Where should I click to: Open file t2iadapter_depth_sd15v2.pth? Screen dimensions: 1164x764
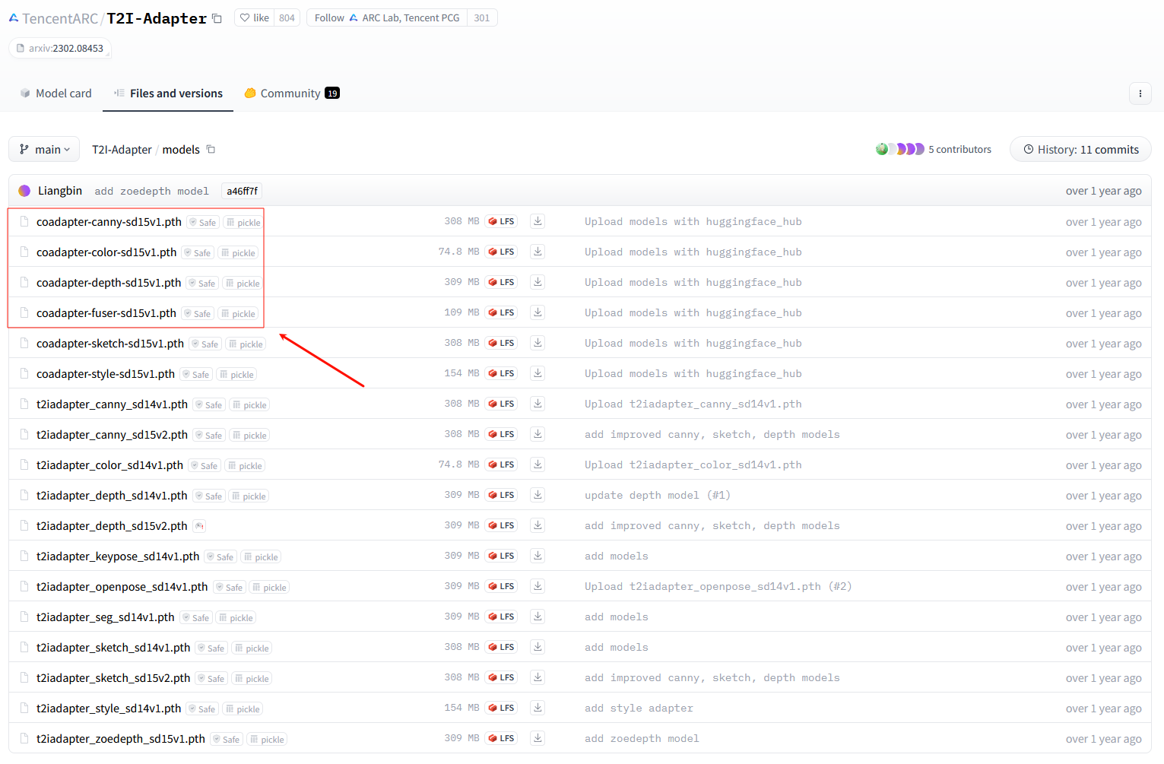pos(112,526)
